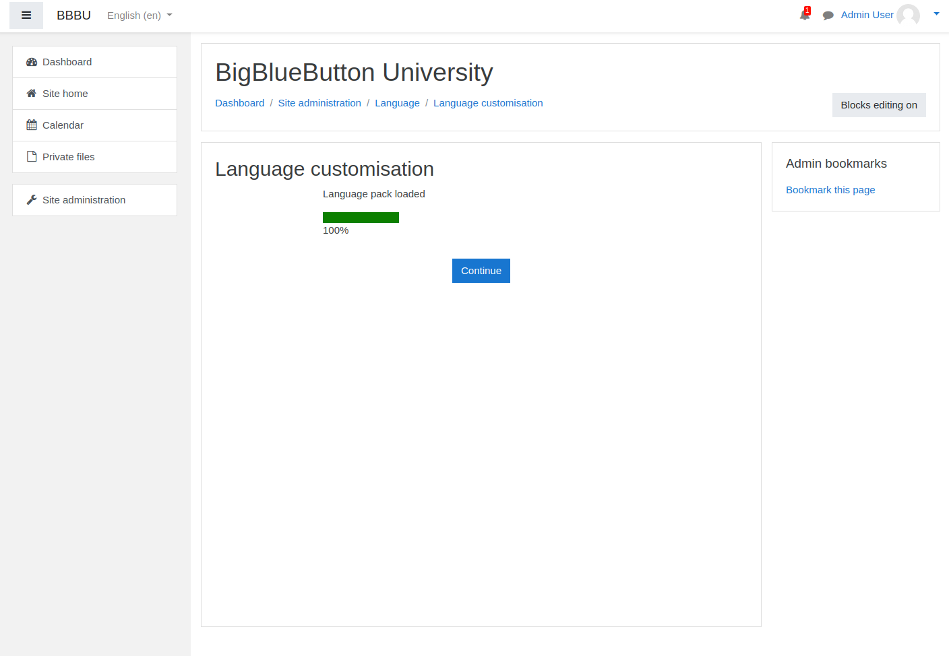The width and height of the screenshot is (949, 656).
Task: Click the BBBU site brand link
Action: [73, 15]
